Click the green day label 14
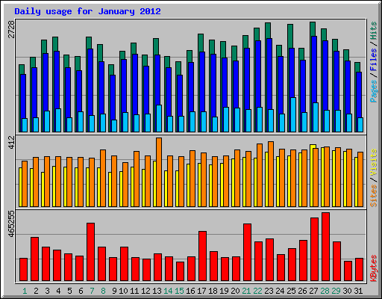The height and width of the screenshot is (299, 382). 168,291
